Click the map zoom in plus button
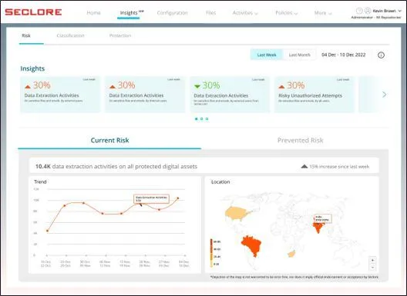Viewport: 407px width, 296px height. [372, 260]
